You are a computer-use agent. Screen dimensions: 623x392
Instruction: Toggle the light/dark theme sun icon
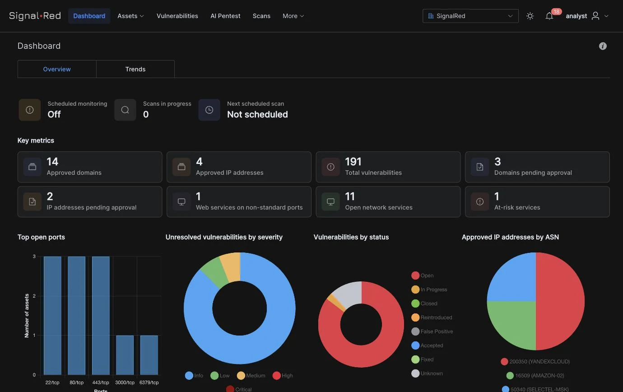point(530,16)
